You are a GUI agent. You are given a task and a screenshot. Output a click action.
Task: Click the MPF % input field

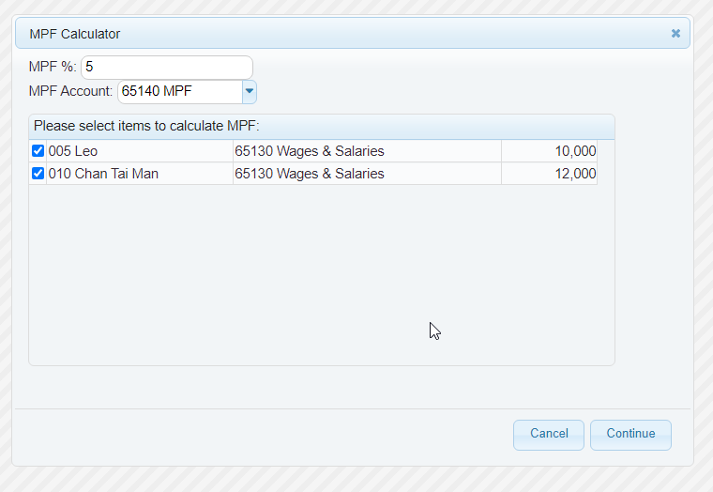click(167, 68)
